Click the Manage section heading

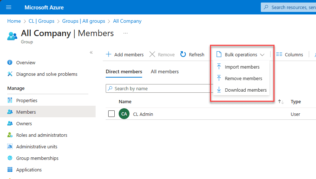(16, 88)
